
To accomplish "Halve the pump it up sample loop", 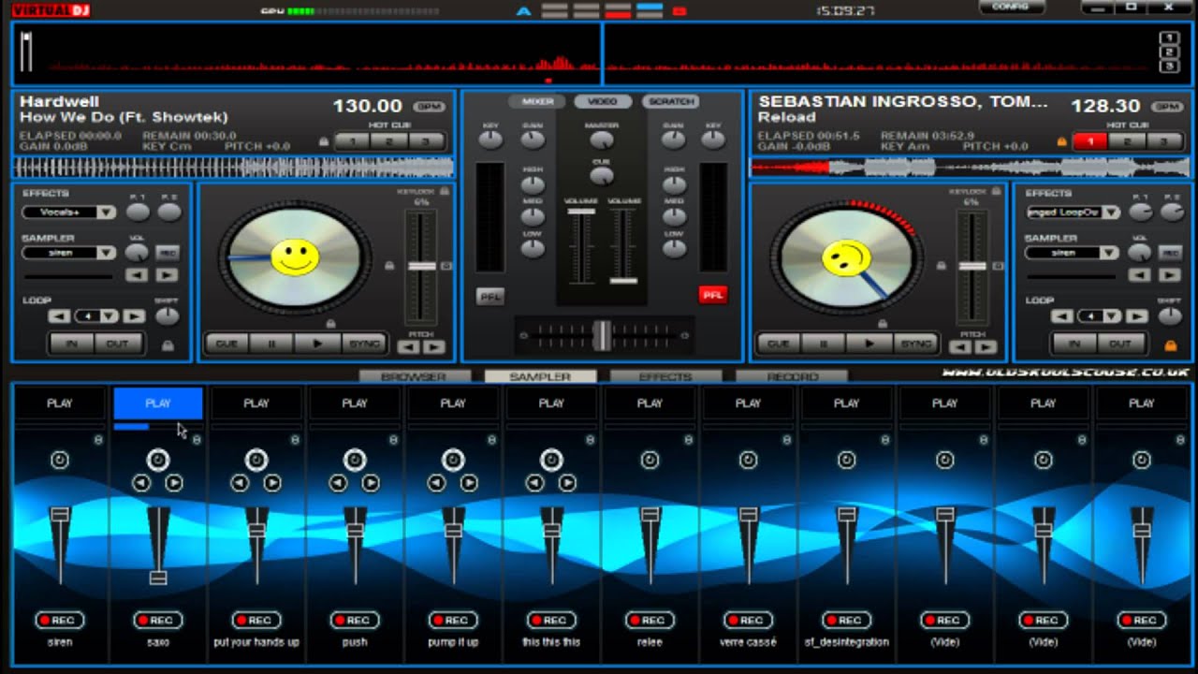I will 436,483.
